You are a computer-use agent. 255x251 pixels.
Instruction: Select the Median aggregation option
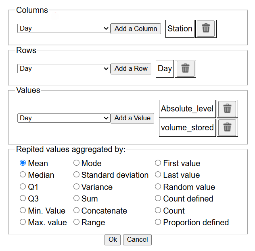(23, 175)
